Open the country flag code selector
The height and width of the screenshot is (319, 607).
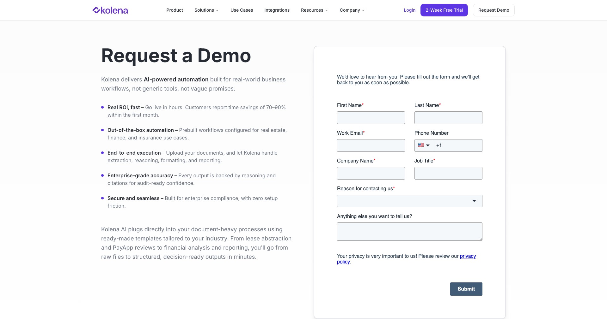(x=424, y=145)
